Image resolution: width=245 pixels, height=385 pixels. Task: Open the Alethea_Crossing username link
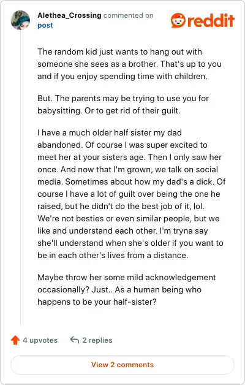[69, 15]
